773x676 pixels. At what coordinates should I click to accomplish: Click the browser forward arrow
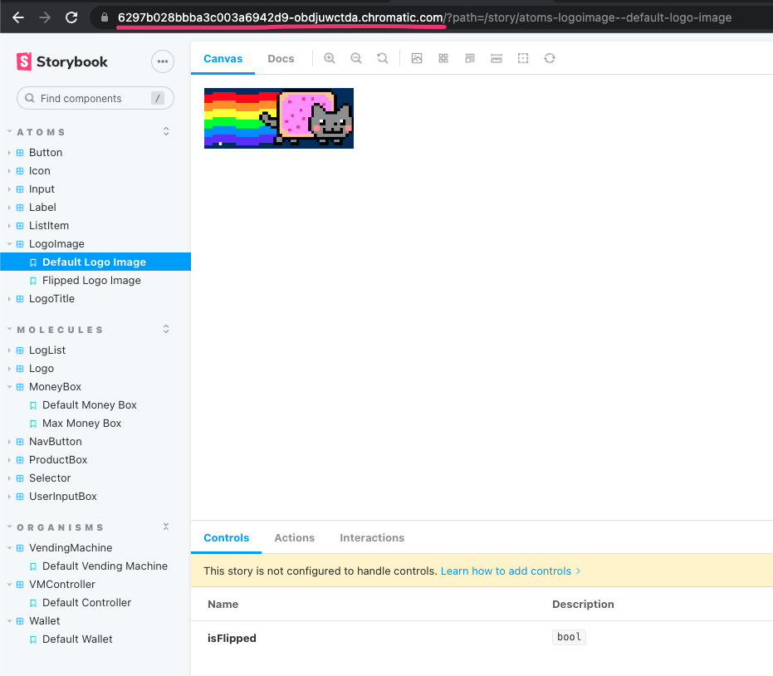pyautogui.click(x=45, y=17)
